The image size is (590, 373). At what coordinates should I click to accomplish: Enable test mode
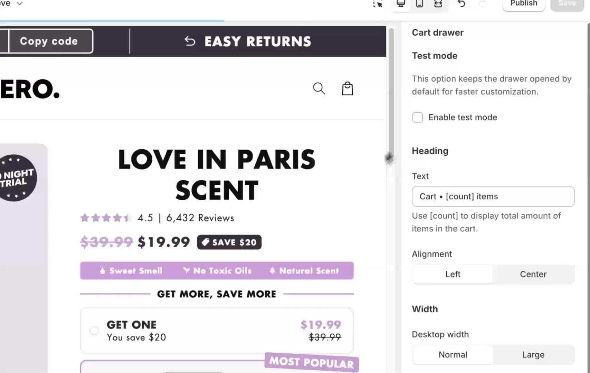click(x=417, y=117)
